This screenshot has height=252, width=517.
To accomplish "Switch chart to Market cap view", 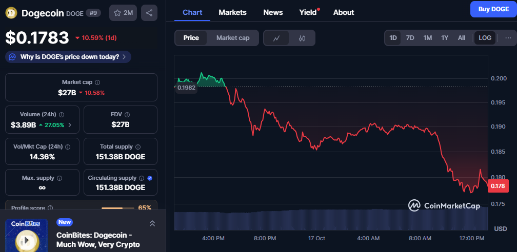I will click(x=233, y=38).
